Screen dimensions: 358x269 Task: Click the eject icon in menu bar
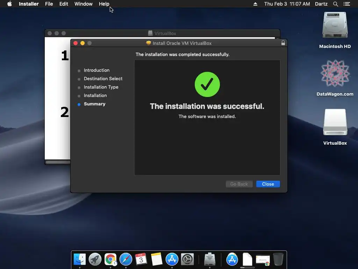pyautogui.click(x=255, y=4)
